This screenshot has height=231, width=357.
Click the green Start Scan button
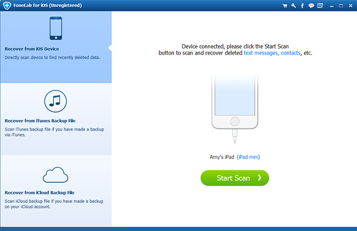click(x=235, y=178)
